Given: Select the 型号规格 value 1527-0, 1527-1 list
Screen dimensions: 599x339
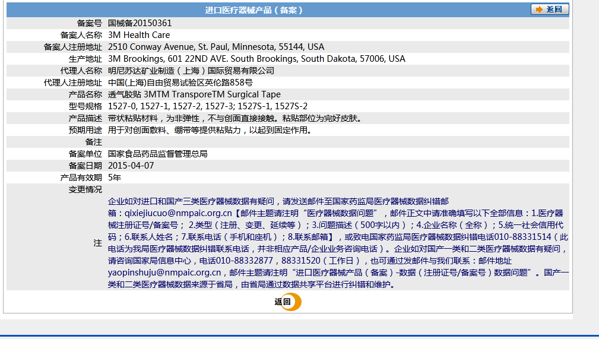Looking at the screenshot, I should [x=208, y=106].
